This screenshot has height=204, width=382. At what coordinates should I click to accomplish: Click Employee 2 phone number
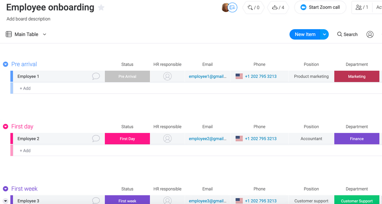click(x=261, y=139)
